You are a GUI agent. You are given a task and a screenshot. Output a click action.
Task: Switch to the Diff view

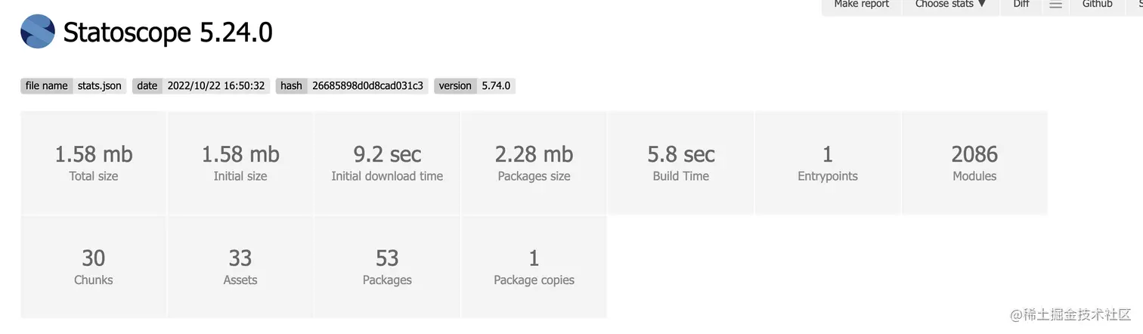tap(1021, 5)
